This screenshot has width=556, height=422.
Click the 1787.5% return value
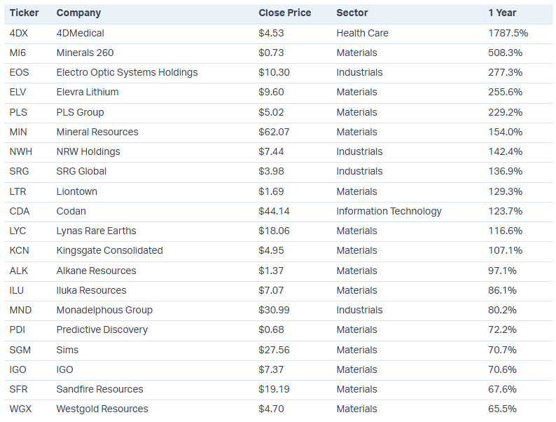point(508,33)
